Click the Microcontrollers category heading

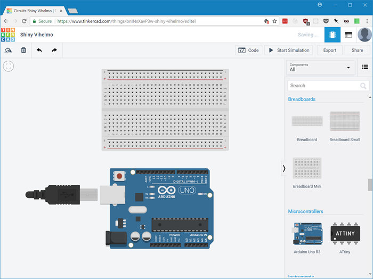coord(305,211)
